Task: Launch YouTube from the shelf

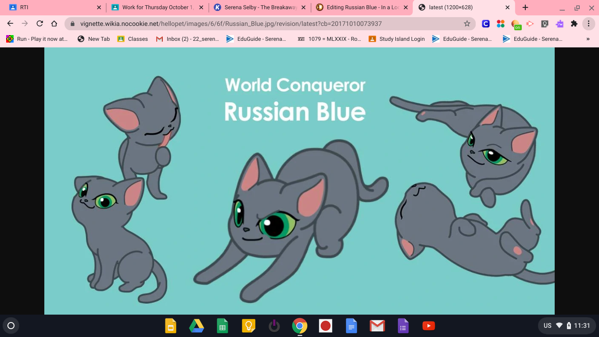Action: pos(429,326)
